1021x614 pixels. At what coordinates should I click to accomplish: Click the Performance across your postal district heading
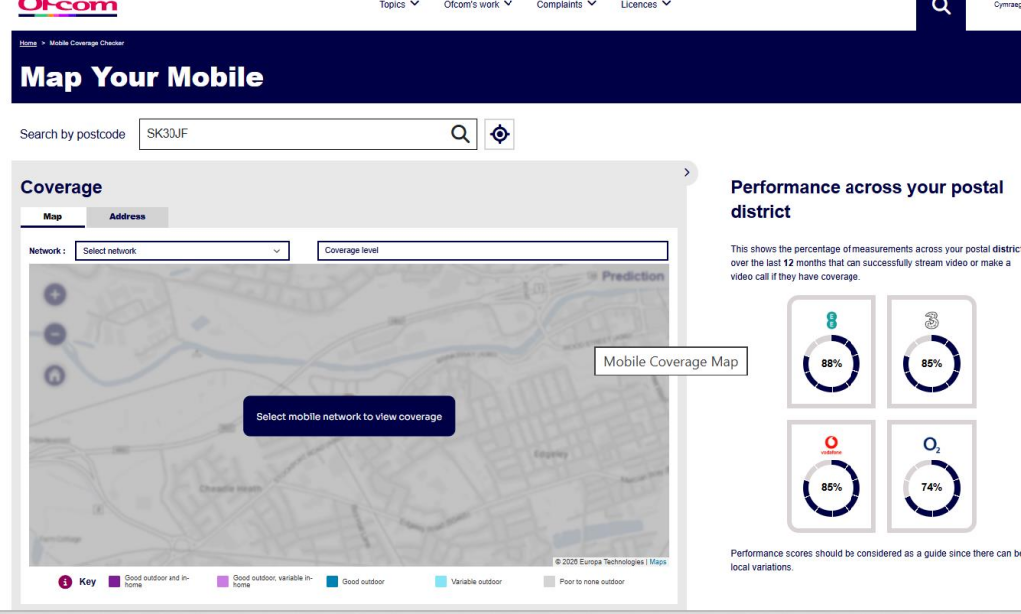click(866, 199)
